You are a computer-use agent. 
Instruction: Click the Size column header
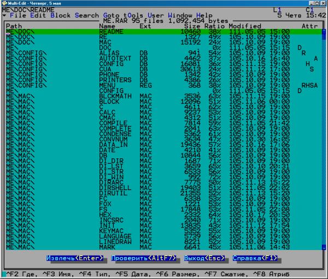coord(192,26)
